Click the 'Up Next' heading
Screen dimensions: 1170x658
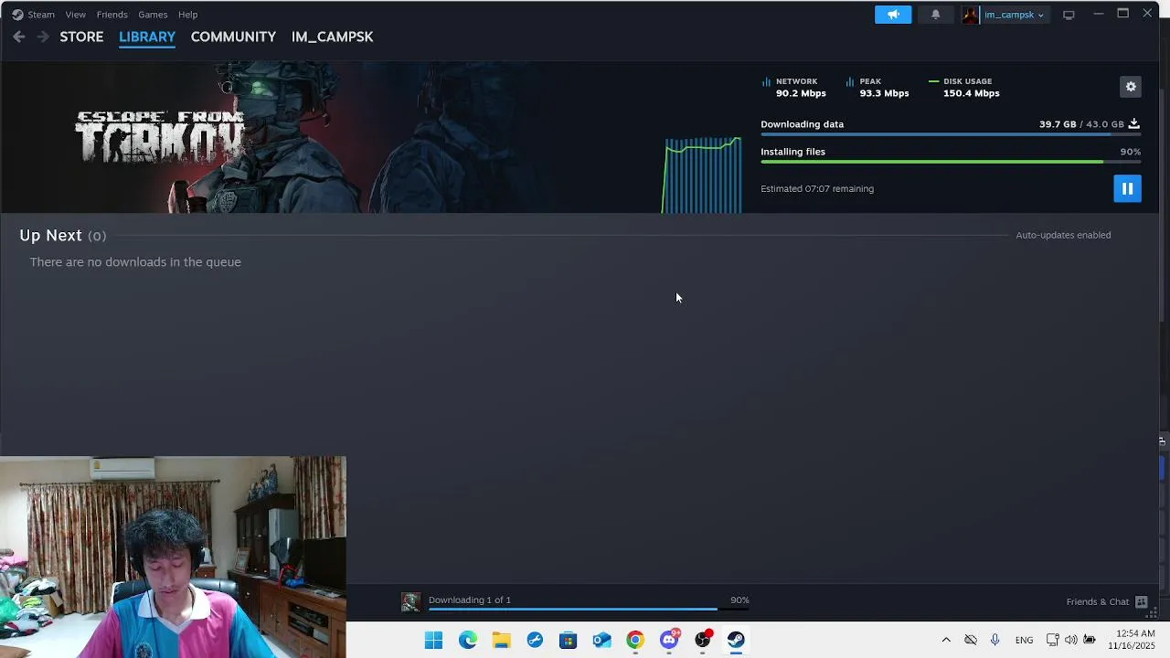(50, 236)
